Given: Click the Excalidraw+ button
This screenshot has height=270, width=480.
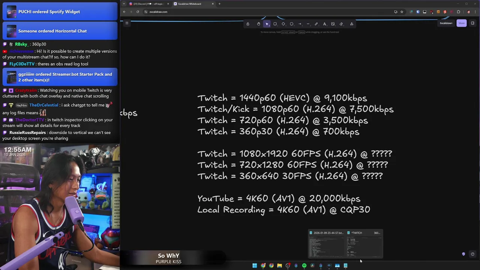Looking at the screenshot, I should pos(446,23).
